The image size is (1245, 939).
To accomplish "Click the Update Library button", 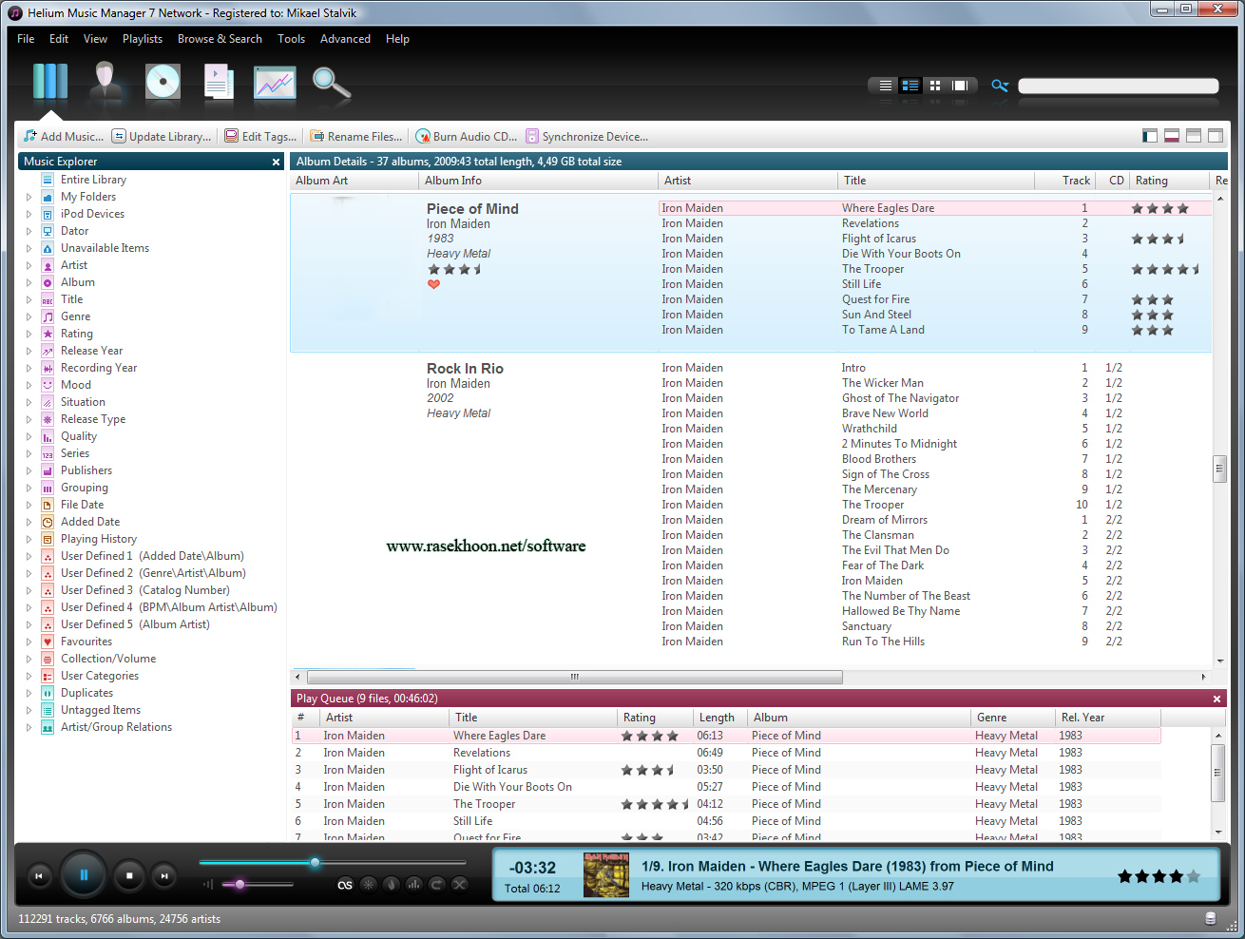I will coord(162,136).
